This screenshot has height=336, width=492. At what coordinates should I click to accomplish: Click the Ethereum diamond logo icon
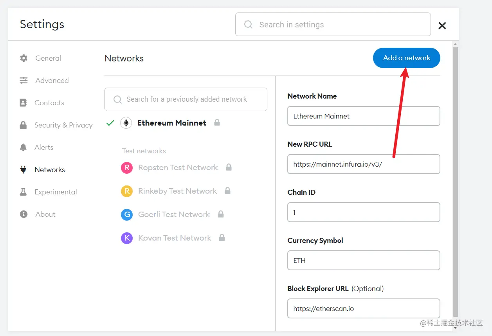[x=126, y=123]
